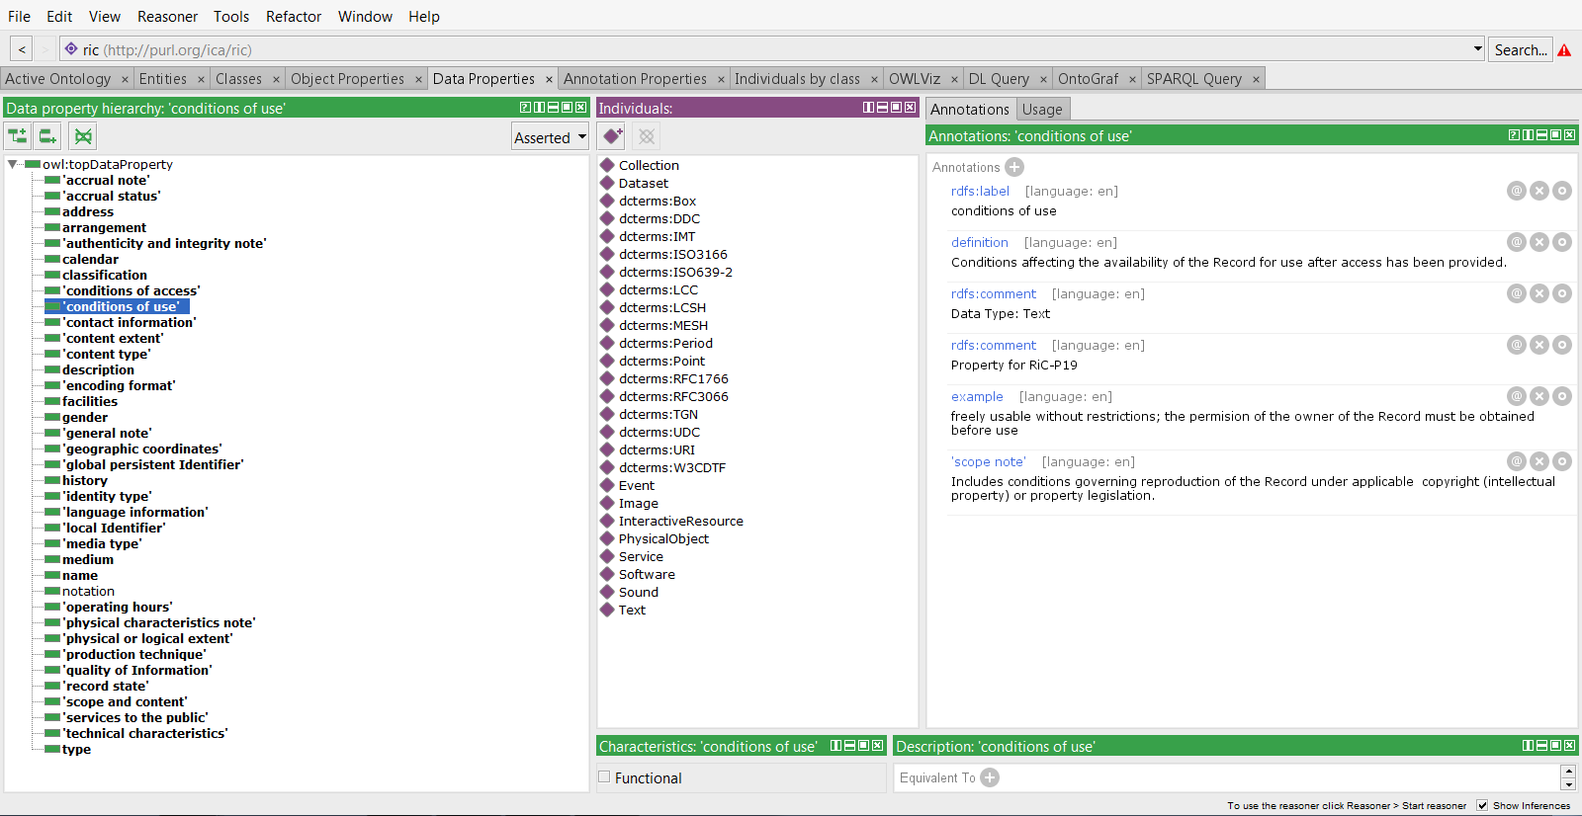Delete the rdfs:label annotation
The height and width of the screenshot is (816, 1582).
1539,191
